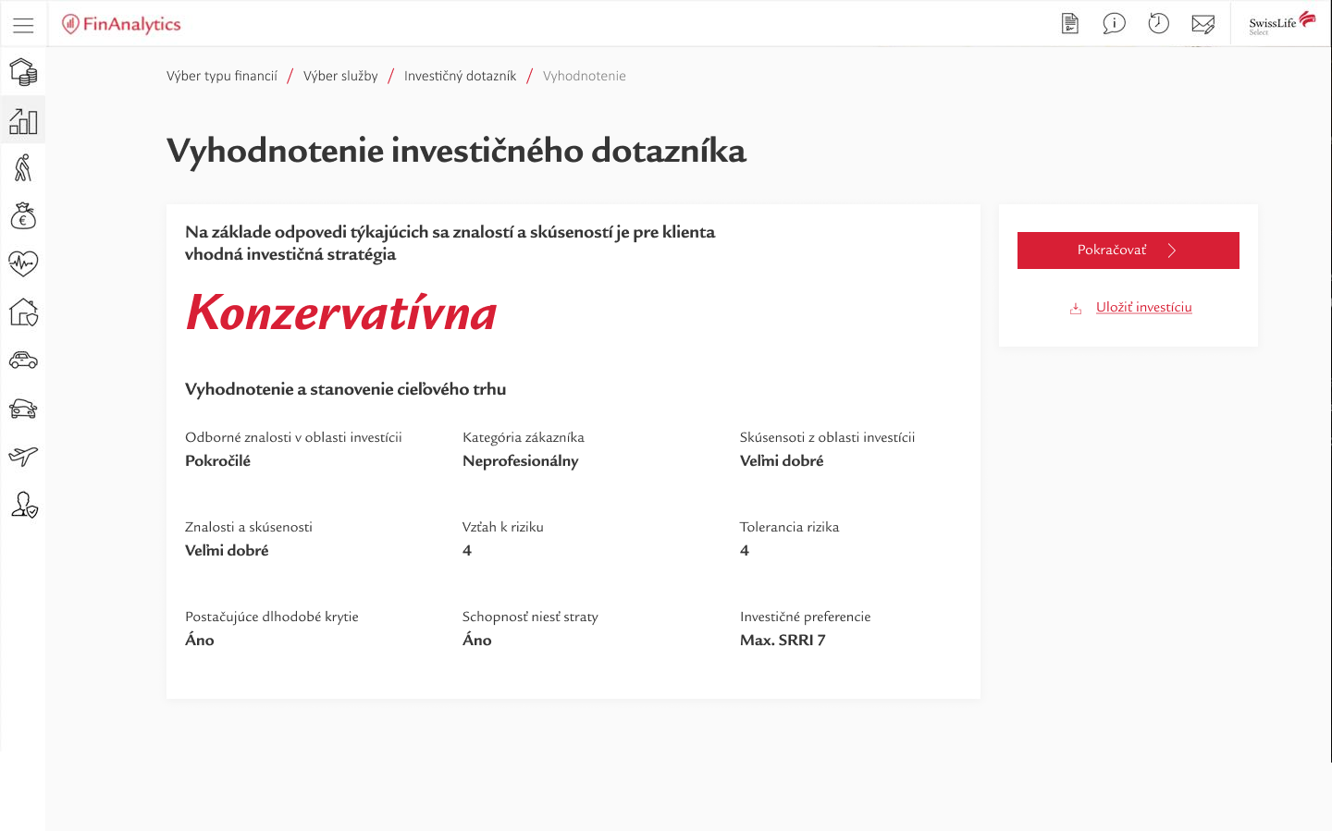Click the info chat bubble icon

pyautogui.click(x=1114, y=23)
